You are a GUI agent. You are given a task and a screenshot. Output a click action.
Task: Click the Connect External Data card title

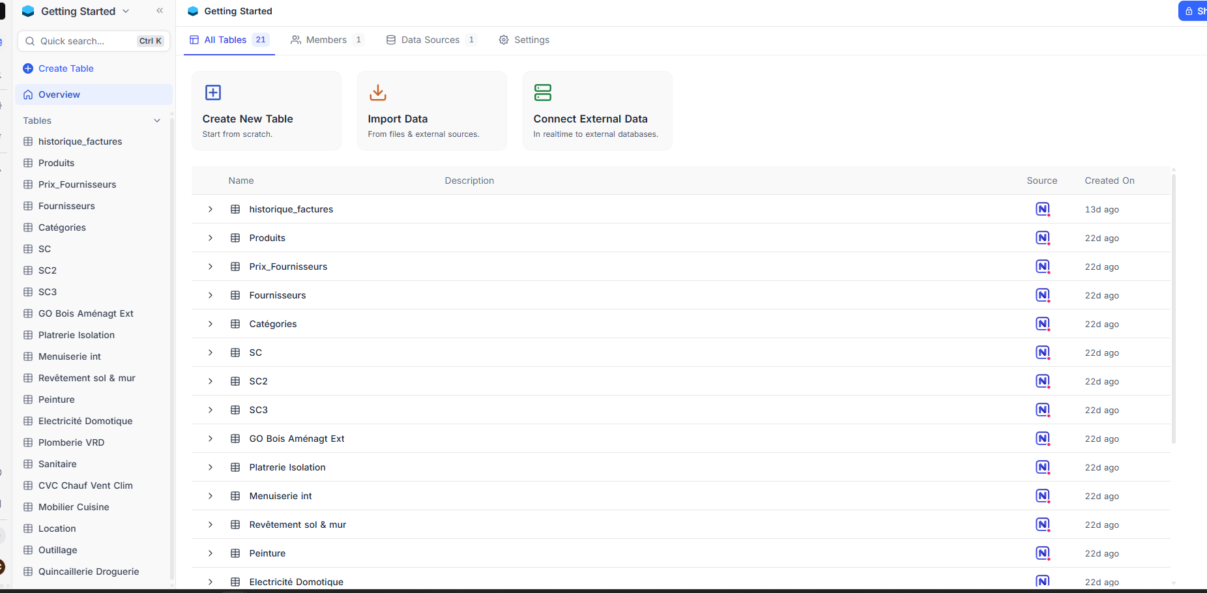point(590,119)
